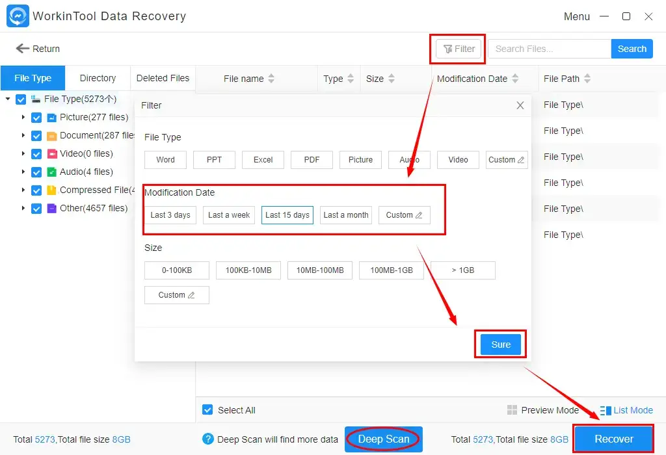Viewport: 666px width, 455px height.
Task: Expand the Picture(277 files) node
Action: [x=23, y=117]
